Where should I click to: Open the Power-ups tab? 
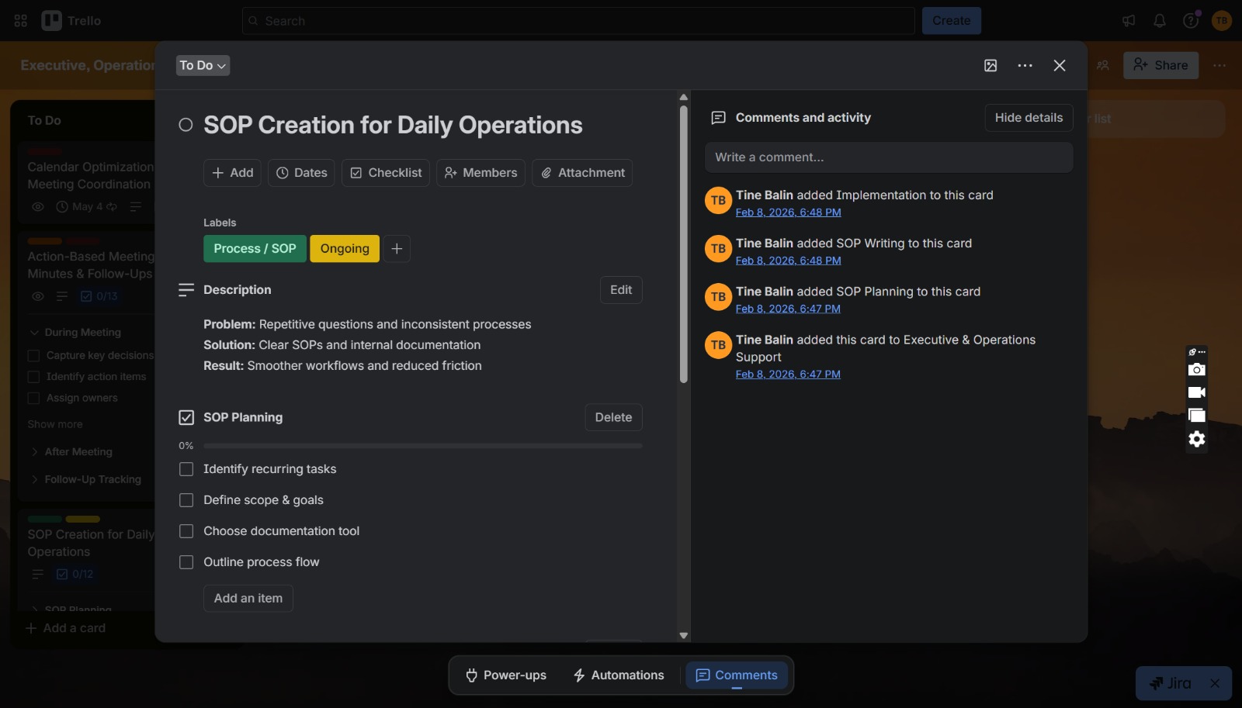(x=506, y=675)
